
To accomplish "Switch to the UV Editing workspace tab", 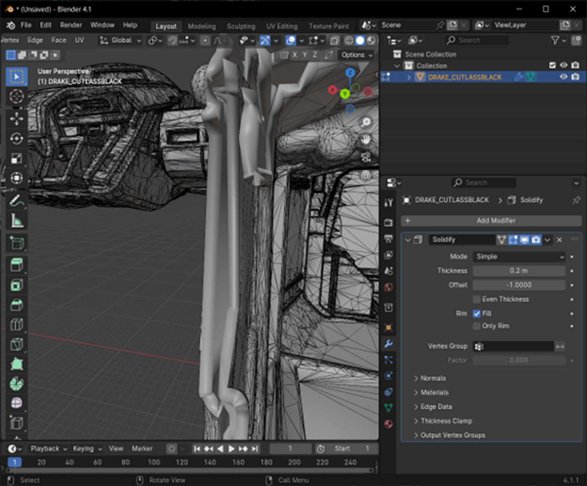I will [x=281, y=26].
